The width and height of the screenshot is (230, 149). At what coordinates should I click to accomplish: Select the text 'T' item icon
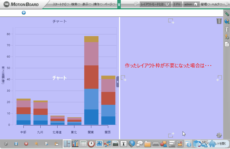(x=123, y=144)
